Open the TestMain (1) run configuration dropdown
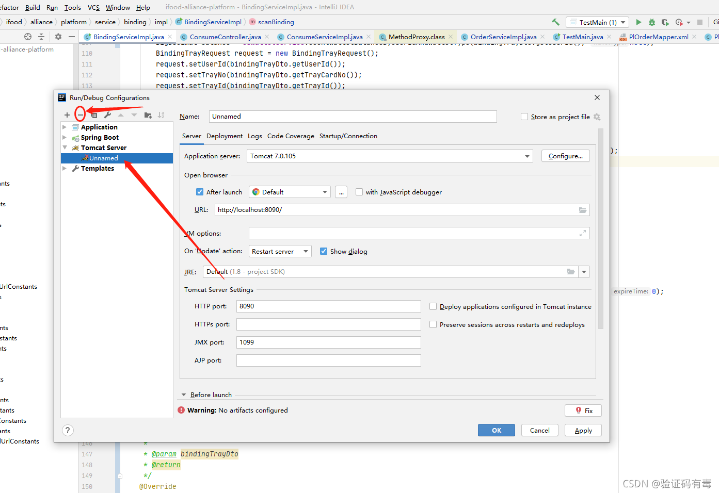 [597, 22]
